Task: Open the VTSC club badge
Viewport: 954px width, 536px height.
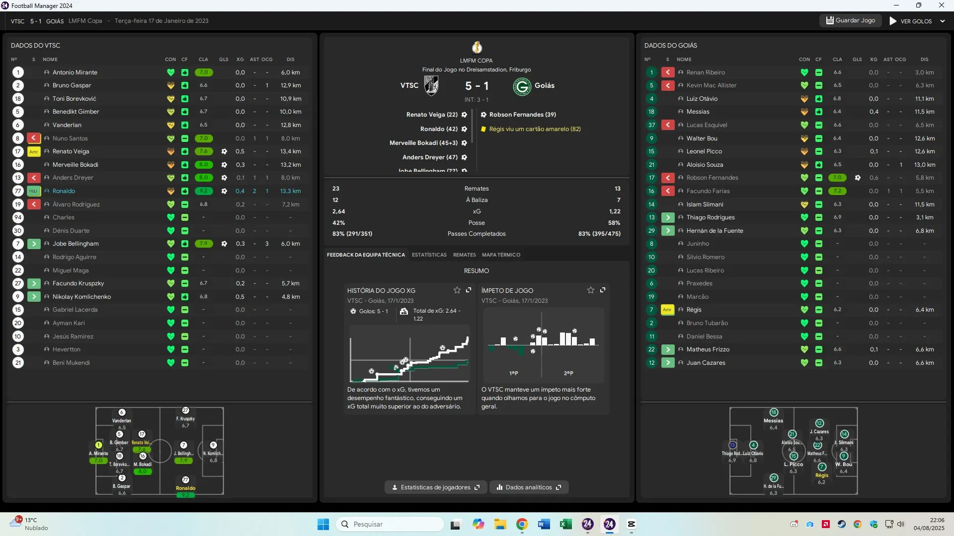Action: tap(431, 85)
